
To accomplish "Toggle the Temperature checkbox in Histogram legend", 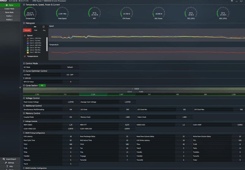I will 25,56.
